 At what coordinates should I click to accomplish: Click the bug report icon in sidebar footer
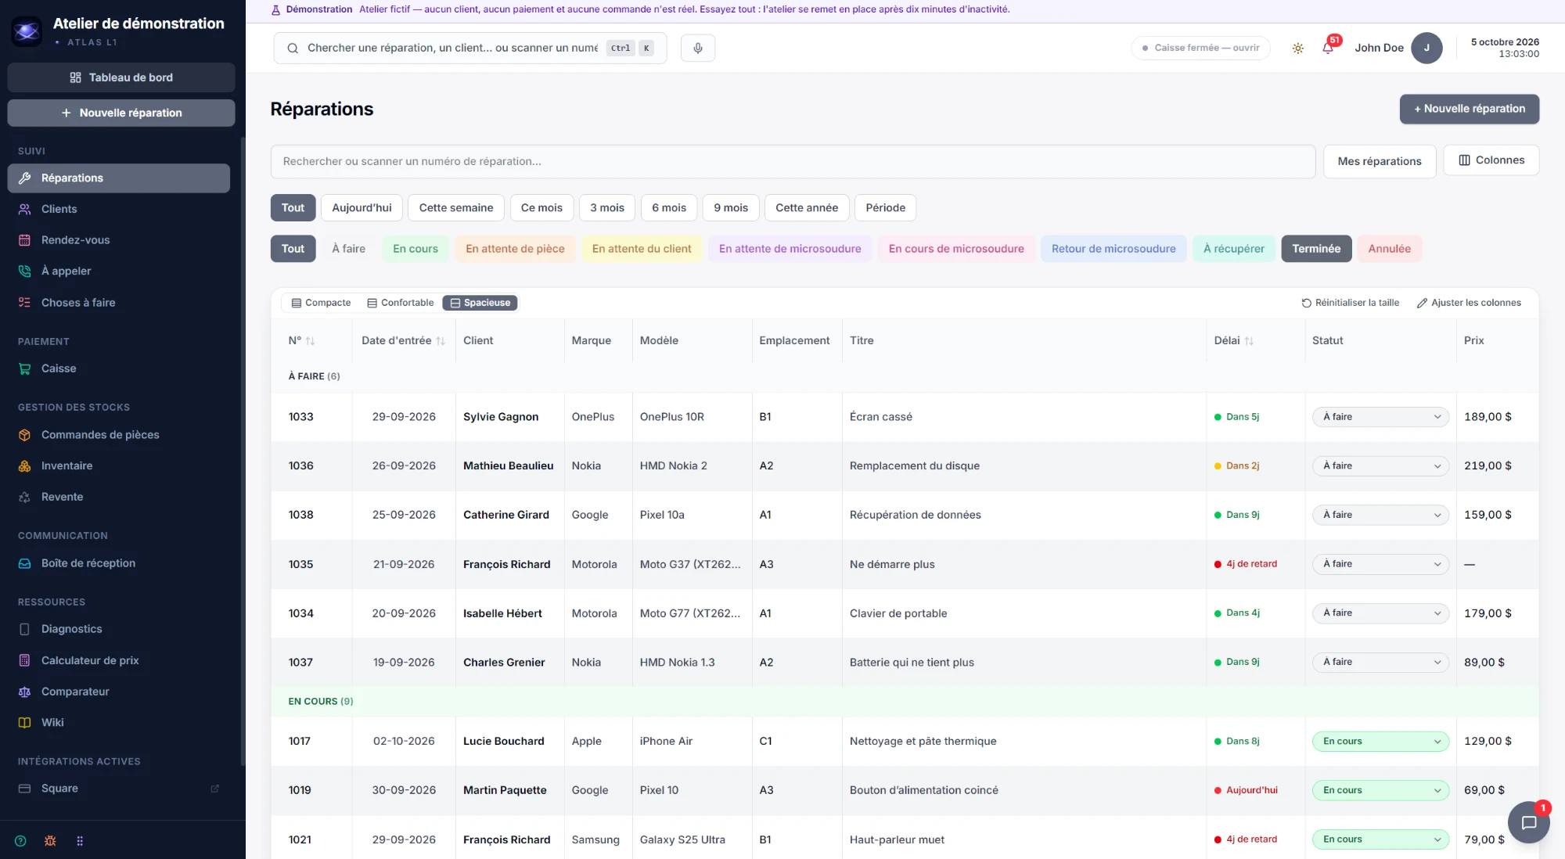50,841
